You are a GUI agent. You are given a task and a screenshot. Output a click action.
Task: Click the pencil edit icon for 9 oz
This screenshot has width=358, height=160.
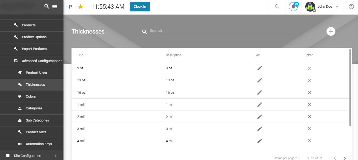tap(259, 68)
